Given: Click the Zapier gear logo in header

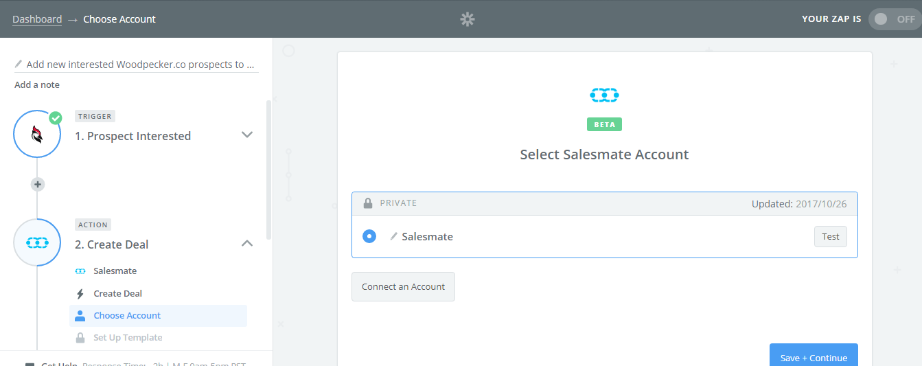Looking at the screenshot, I should coord(468,19).
